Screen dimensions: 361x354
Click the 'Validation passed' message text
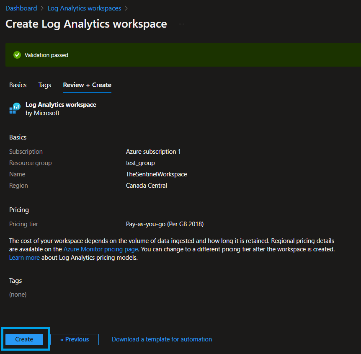[x=46, y=55]
